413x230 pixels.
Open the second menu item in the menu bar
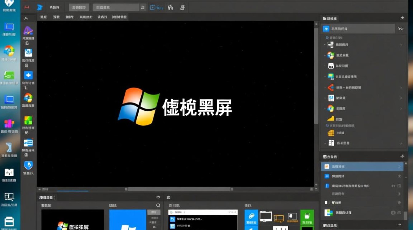(56, 17)
